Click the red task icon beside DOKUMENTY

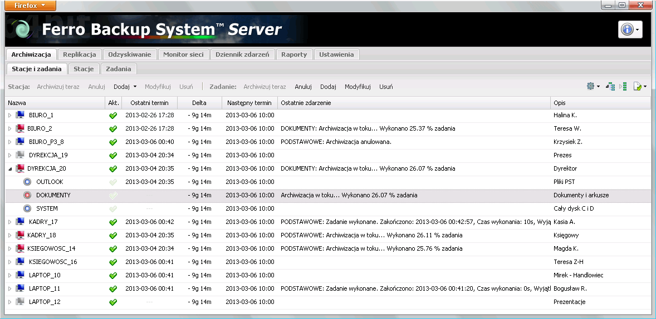point(27,195)
